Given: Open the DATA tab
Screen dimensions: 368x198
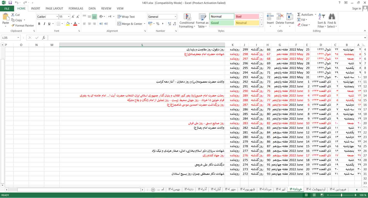Looking at the screenshot, I should coord(92,8).
